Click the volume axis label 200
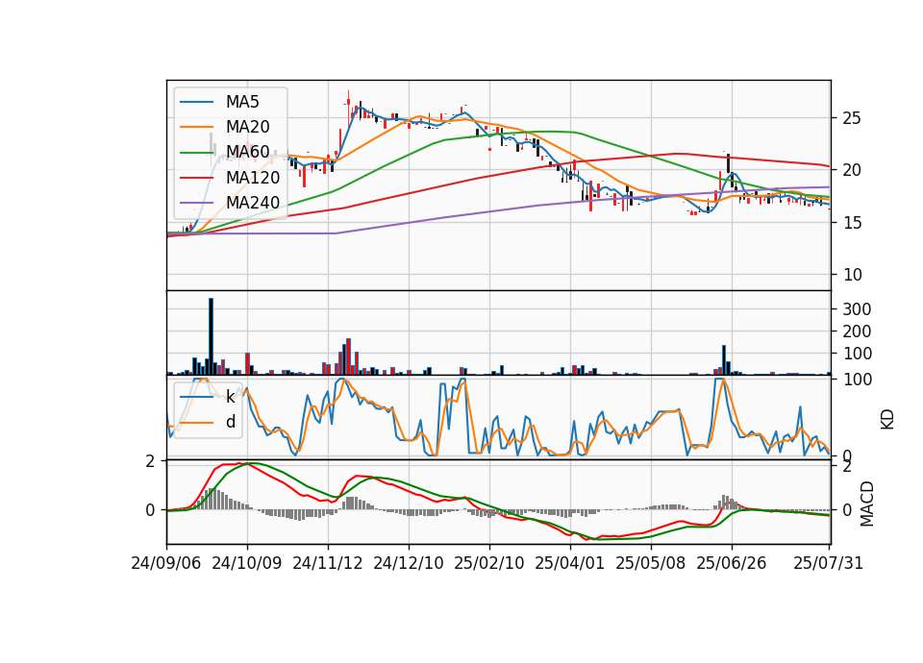The width and height of the screenshot is (923, 663). (857, 331)
